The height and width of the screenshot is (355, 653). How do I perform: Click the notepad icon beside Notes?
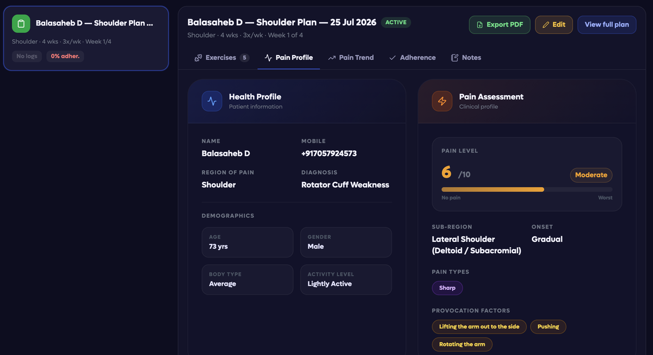(454, 58)
